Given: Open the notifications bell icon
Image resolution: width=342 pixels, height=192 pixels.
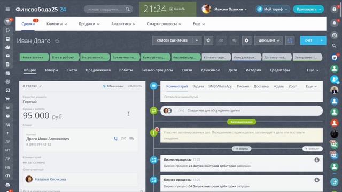Looking at the screenshot, I should [334, 23].
